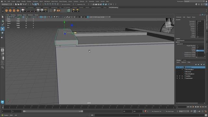Activate the Lasso select tool
The image size is (208, 117).
(x=3, y=21)
